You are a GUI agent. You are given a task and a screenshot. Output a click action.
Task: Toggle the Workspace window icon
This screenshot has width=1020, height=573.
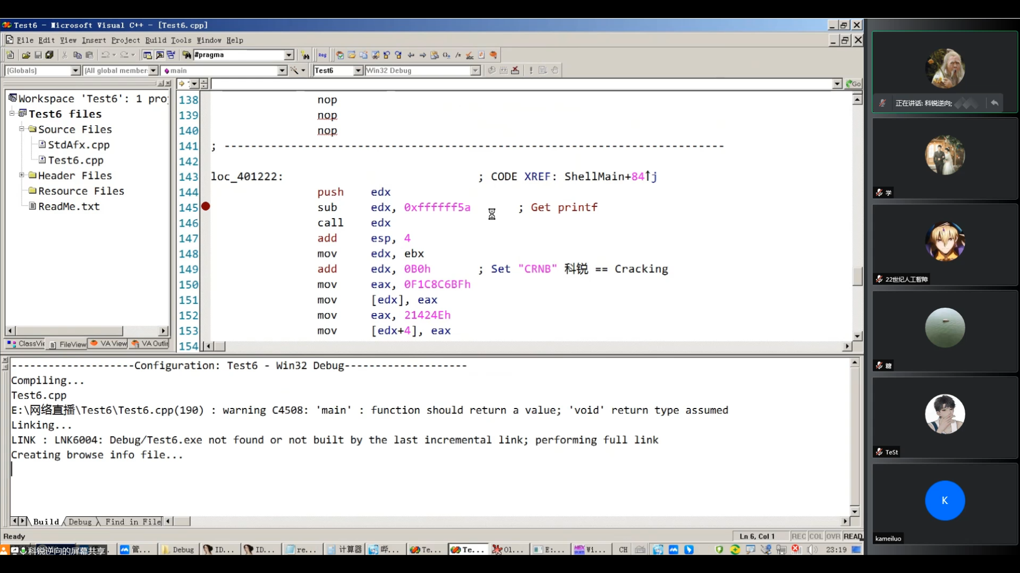point(148,55)
